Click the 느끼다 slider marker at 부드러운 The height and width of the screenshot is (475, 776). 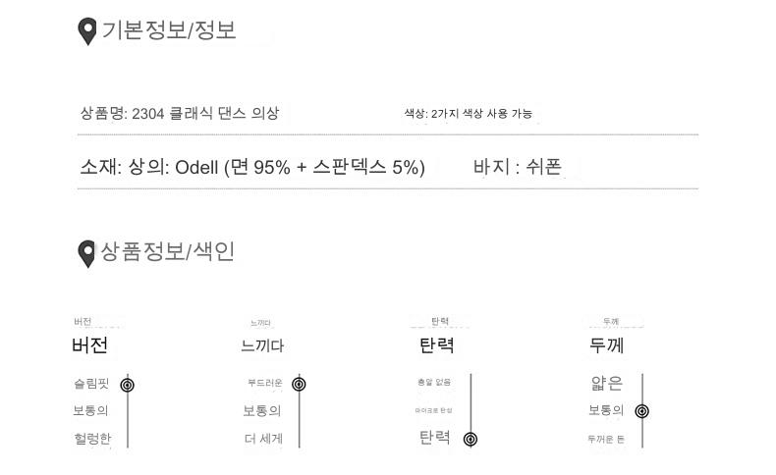299,384
